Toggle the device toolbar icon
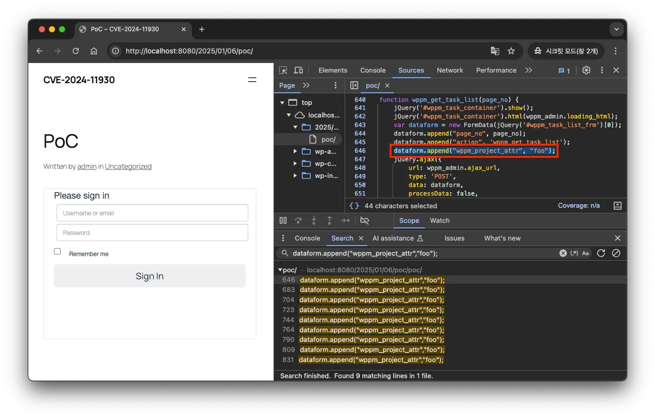The image size is (655, 418). coord(299,71)
